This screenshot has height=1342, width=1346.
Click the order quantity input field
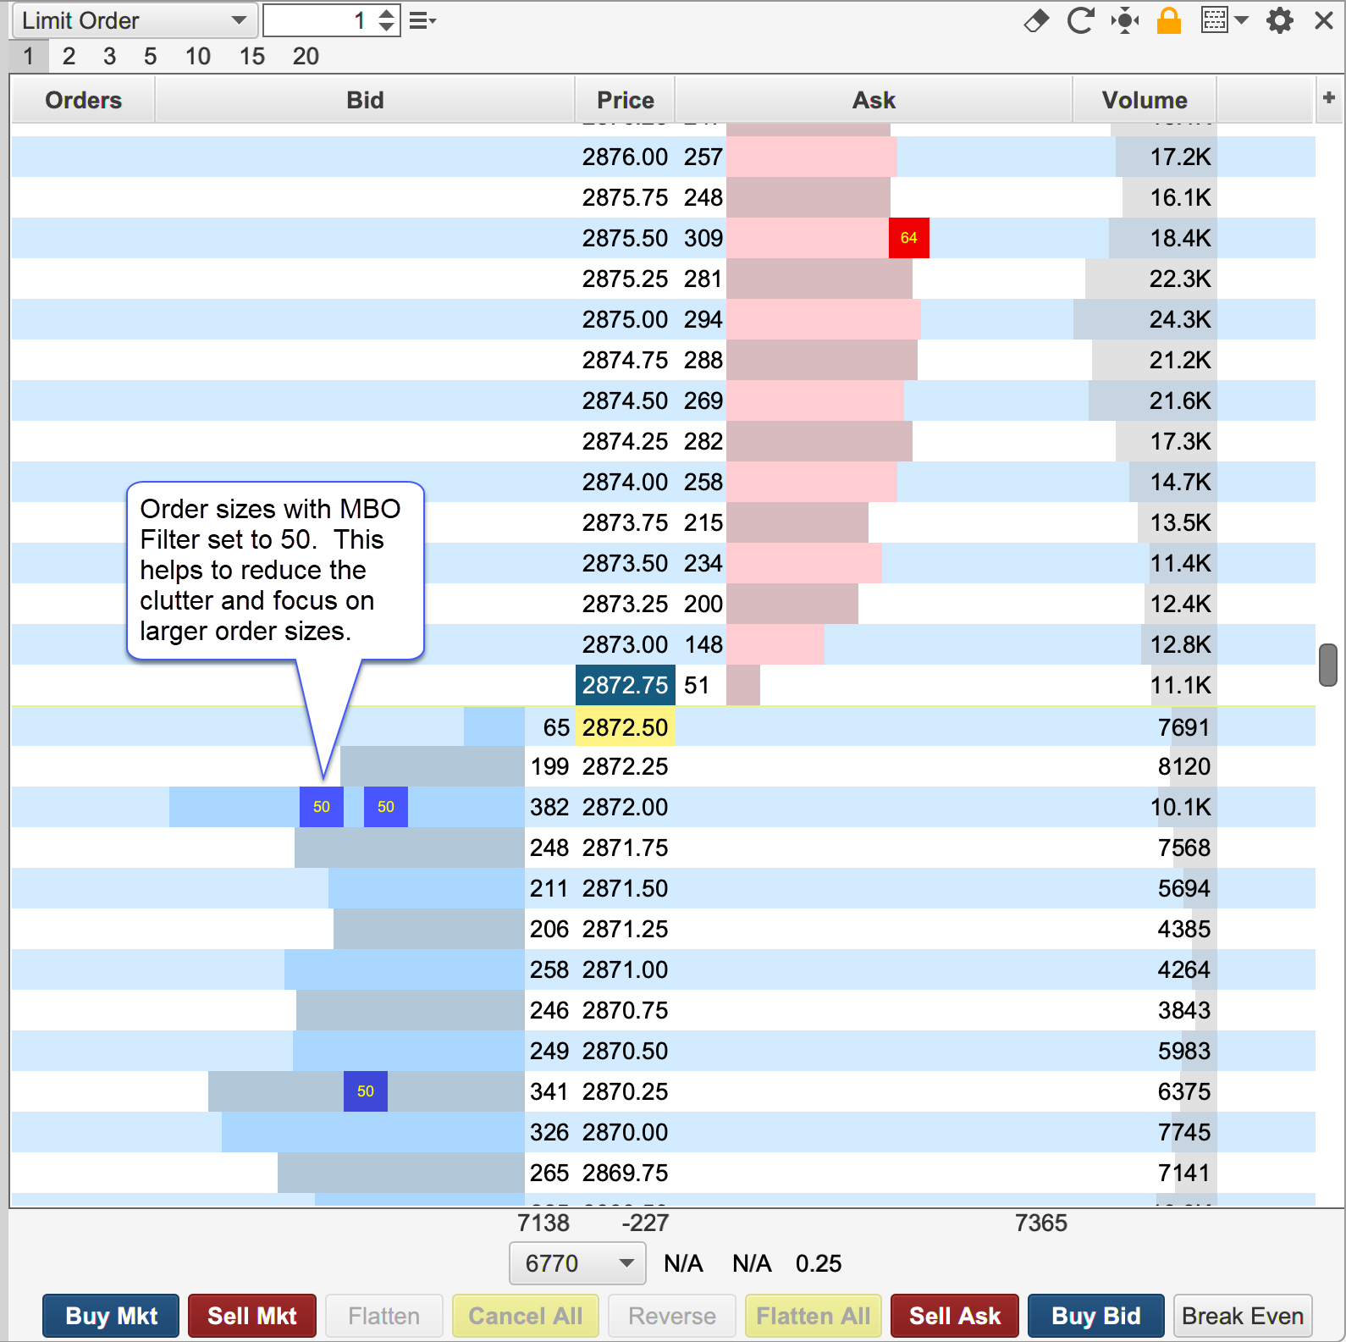(320, 20)
